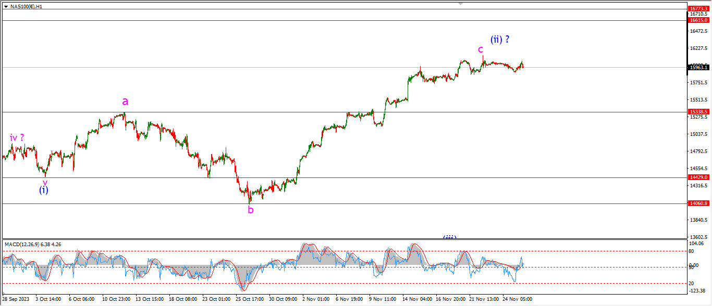Click the current price 15963.1 label
This screenshot has width=712, height=306.
698,67
